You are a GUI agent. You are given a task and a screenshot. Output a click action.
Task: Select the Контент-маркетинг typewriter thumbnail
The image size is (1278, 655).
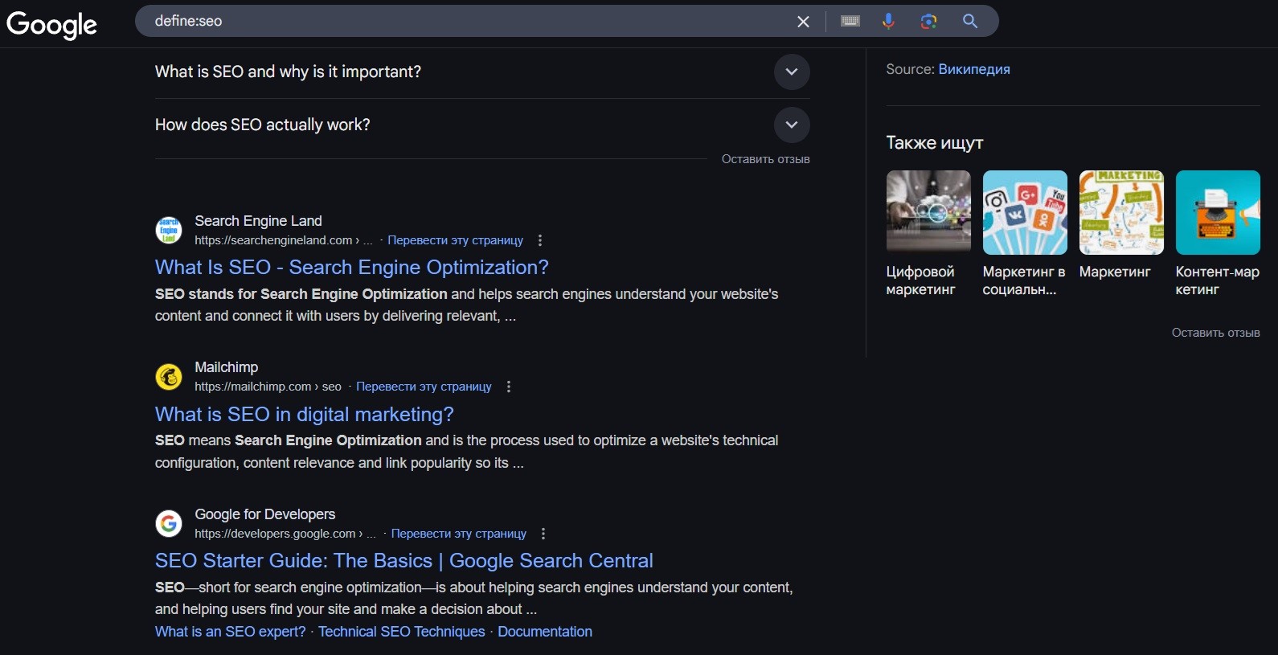(x=1217, y=213)
